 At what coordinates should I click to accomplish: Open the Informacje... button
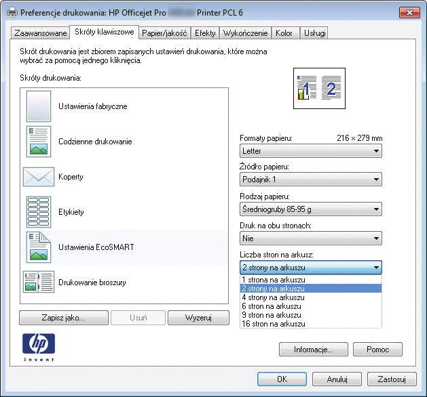coord(314,349)
